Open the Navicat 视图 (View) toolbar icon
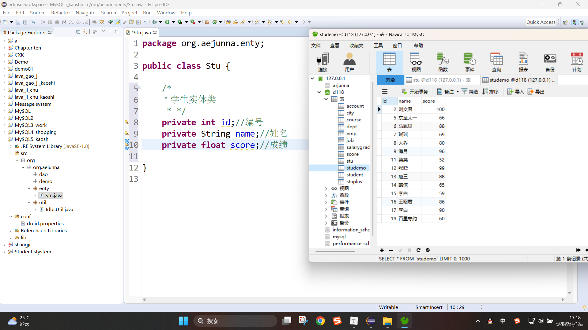 pos(416,62)
